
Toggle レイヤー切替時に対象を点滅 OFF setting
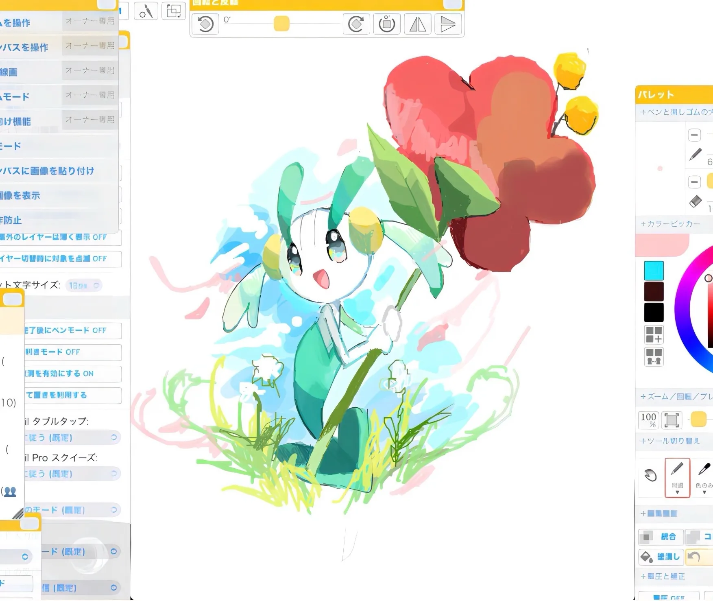(60, 259)
